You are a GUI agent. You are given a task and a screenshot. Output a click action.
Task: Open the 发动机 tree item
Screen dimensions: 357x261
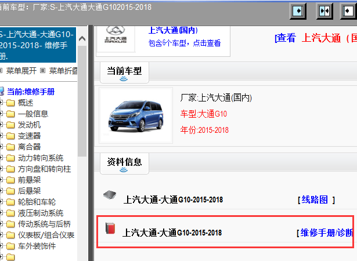coord(29,125)
